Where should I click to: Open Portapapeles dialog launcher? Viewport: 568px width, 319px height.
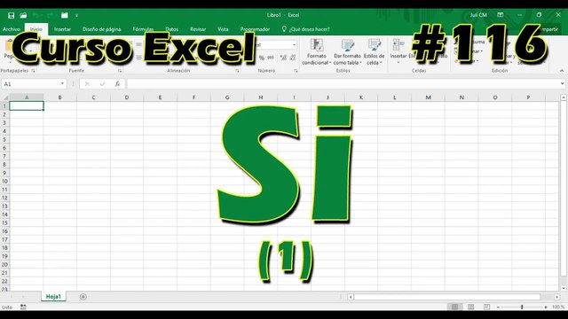[33, 71]
